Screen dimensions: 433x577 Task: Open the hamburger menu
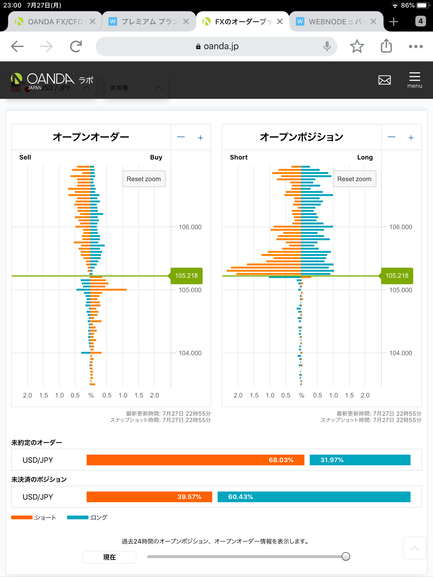(x=415, y=80)
